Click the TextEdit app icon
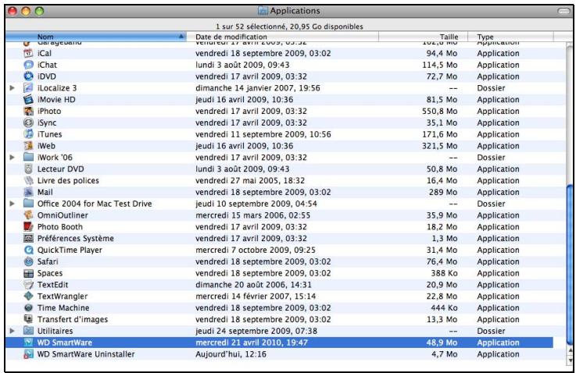The width and height of the screenshot is (576, 373). [x=28, y=285]
